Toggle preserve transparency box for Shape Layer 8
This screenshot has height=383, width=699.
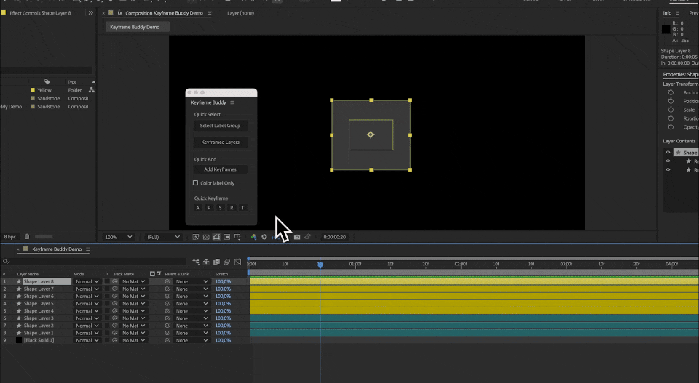pyautogui.click(x=107, y=281)
